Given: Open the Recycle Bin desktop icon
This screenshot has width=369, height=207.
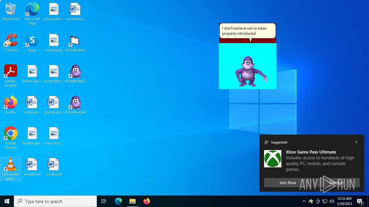Looking at the screenshot, I should 11,12.
